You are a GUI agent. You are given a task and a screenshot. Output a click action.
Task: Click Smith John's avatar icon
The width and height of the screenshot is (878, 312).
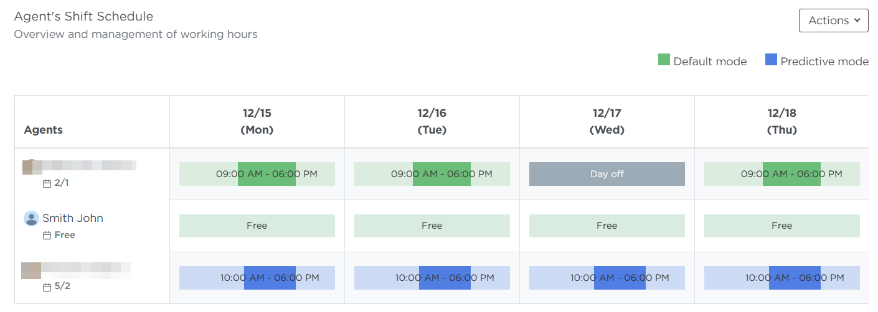coord(31,218)
